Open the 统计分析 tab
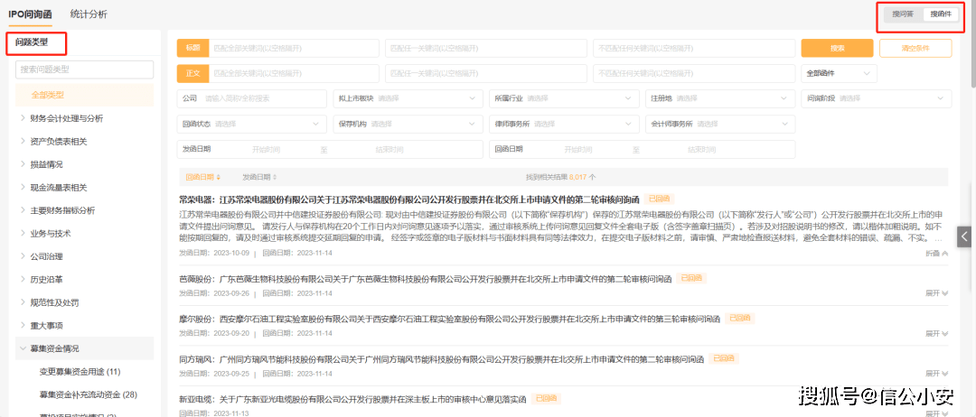 coord(89,14)
